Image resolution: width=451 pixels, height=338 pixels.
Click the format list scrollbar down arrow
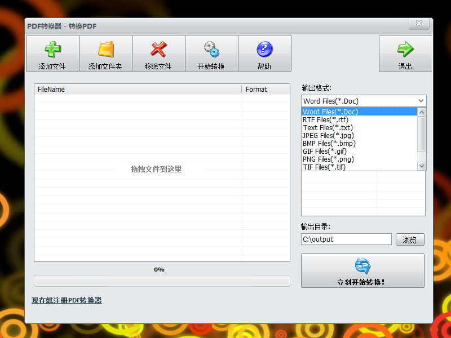[422, 166]
